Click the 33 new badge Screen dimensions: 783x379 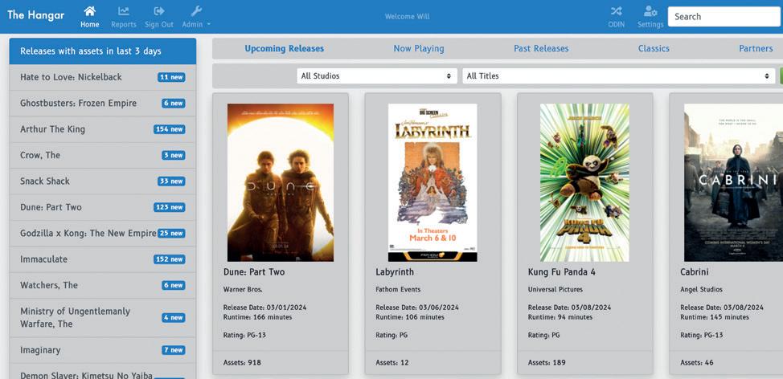point(171,181)
